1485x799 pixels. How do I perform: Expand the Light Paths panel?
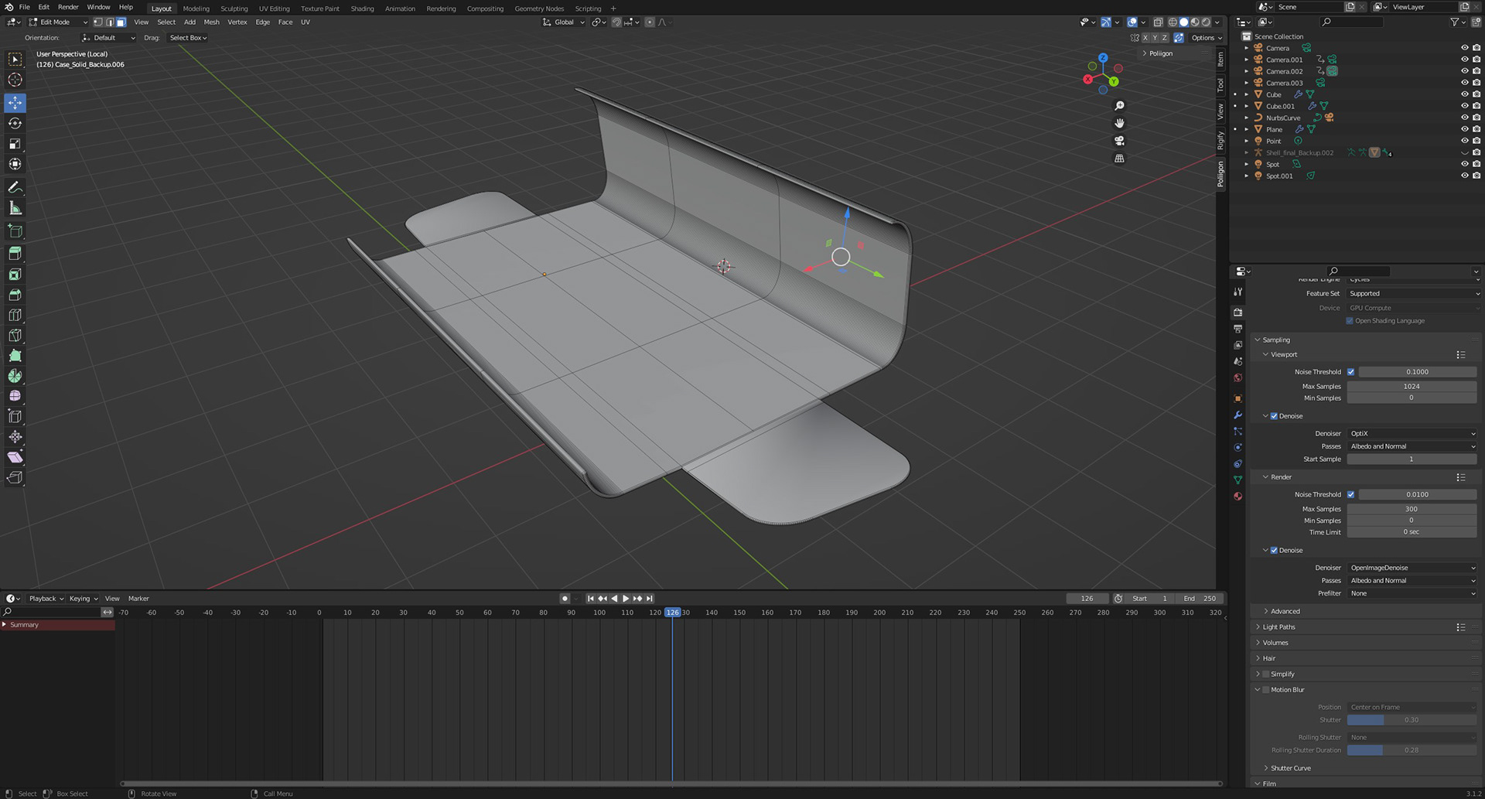1278,627
